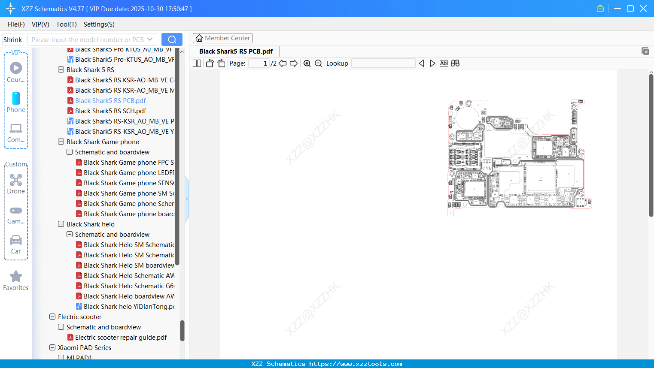
Task: Collapse the Black Shark 5 RS folder
Action: pyautogui.click(x=61, y=69)
